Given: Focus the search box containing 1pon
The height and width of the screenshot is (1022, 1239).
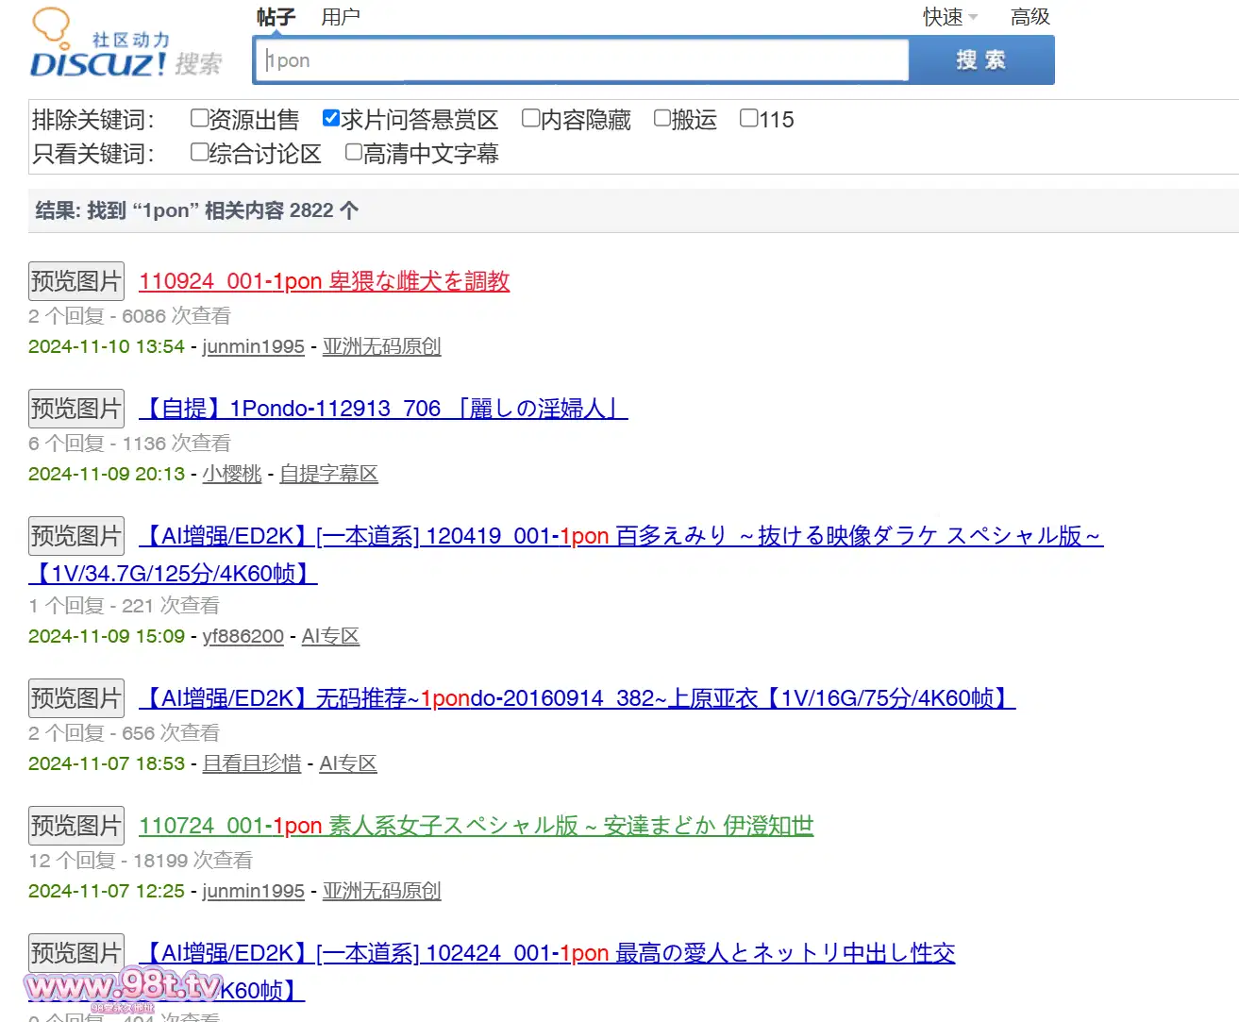Looking at the screenshot, I should tap(581, 60).
